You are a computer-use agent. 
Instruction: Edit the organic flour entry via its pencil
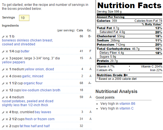[x=3, y=83]
